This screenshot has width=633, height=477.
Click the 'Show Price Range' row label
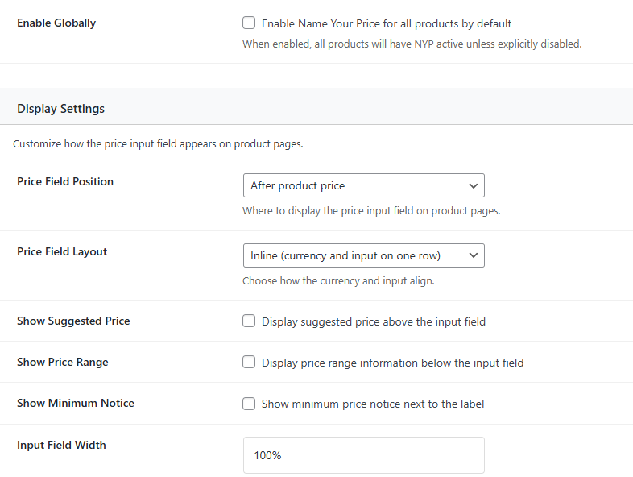[63, 362]
